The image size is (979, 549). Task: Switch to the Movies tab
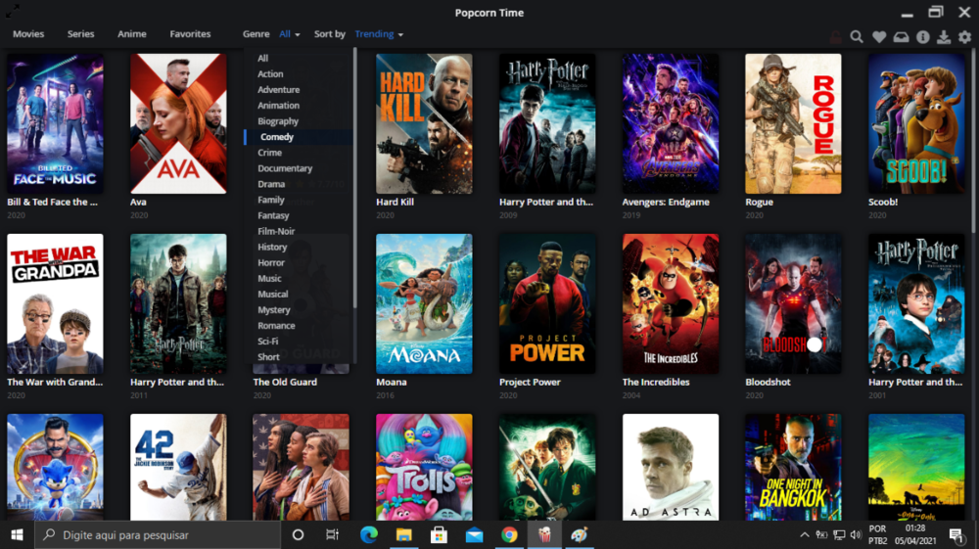[x=28, y=34]
